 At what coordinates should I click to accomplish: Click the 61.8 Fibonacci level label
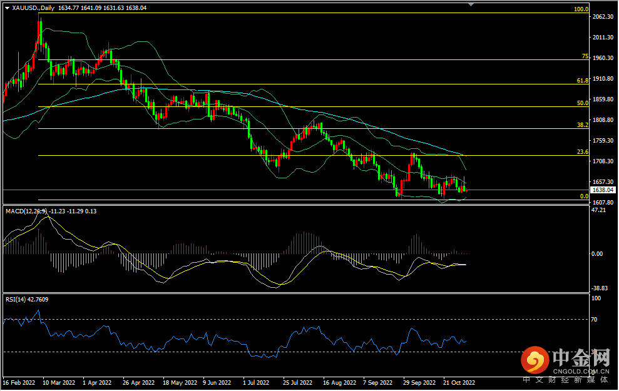(x=582, y=81)
